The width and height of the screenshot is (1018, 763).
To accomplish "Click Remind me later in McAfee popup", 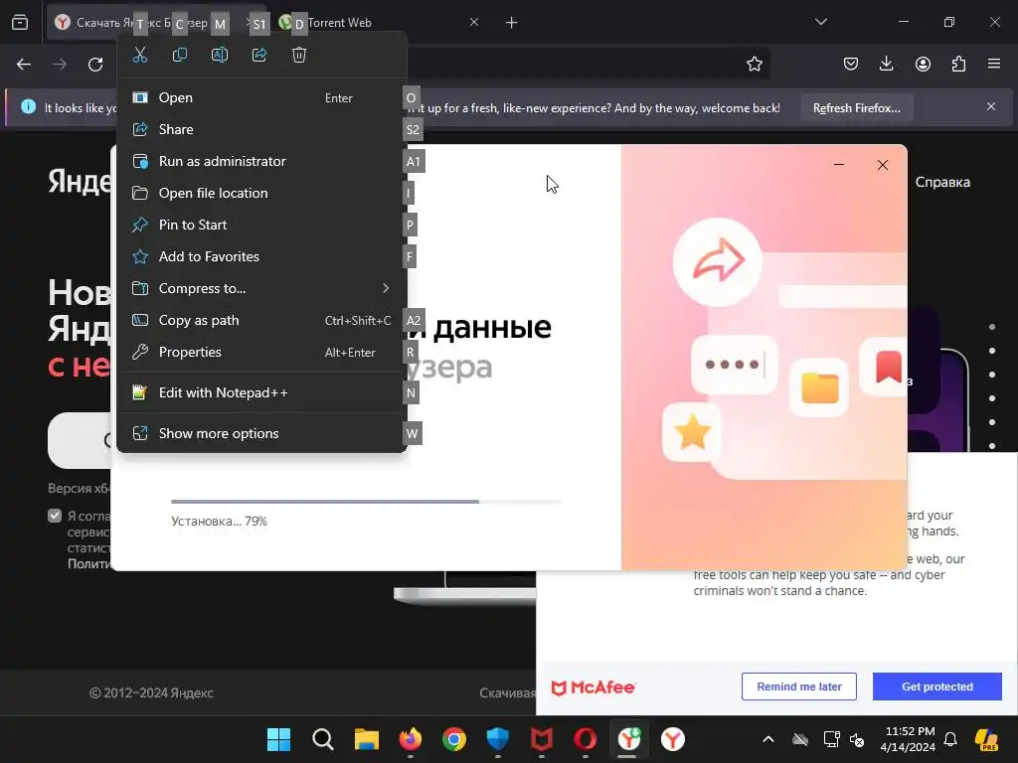I will [798, 687].
